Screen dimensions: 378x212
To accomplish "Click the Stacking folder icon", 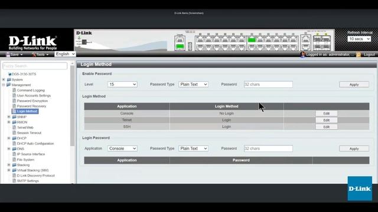I will pyautogui.click(x=14, y=165).
